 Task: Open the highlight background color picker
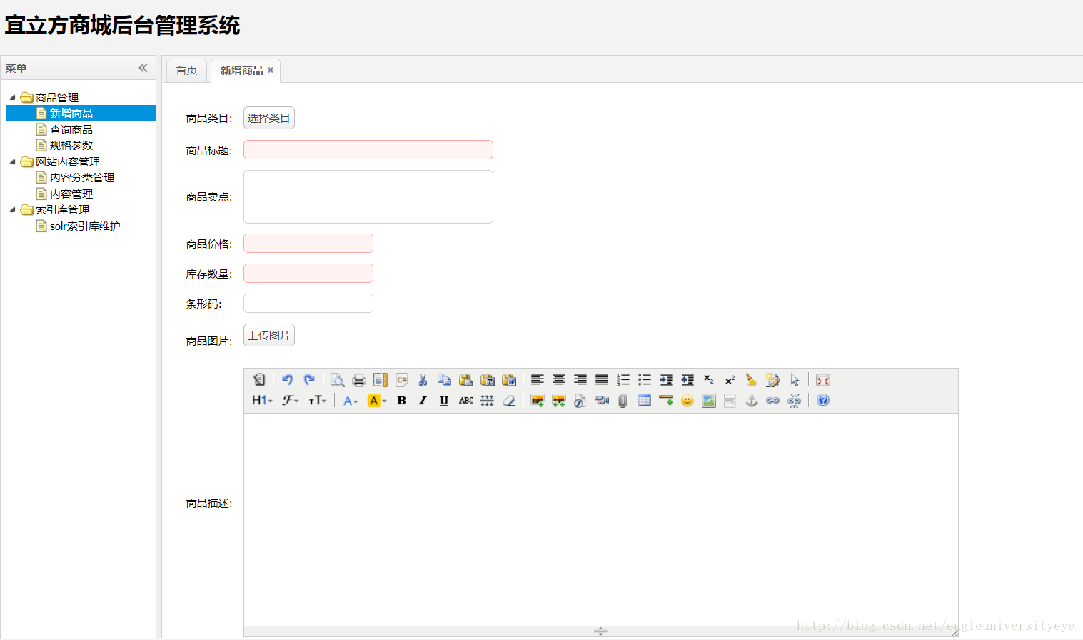(x=377, y=401)
